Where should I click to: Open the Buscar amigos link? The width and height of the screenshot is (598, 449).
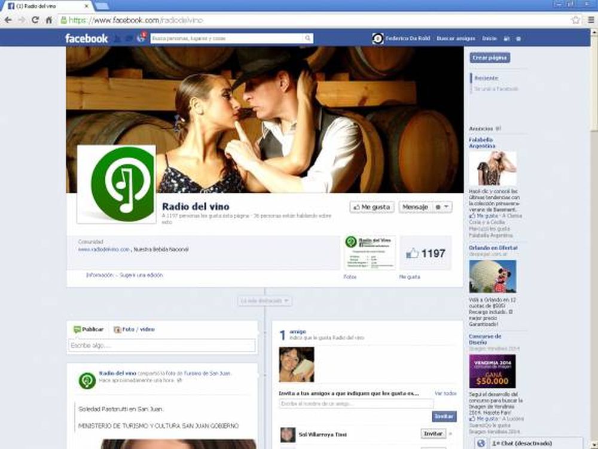pos(456,38)
